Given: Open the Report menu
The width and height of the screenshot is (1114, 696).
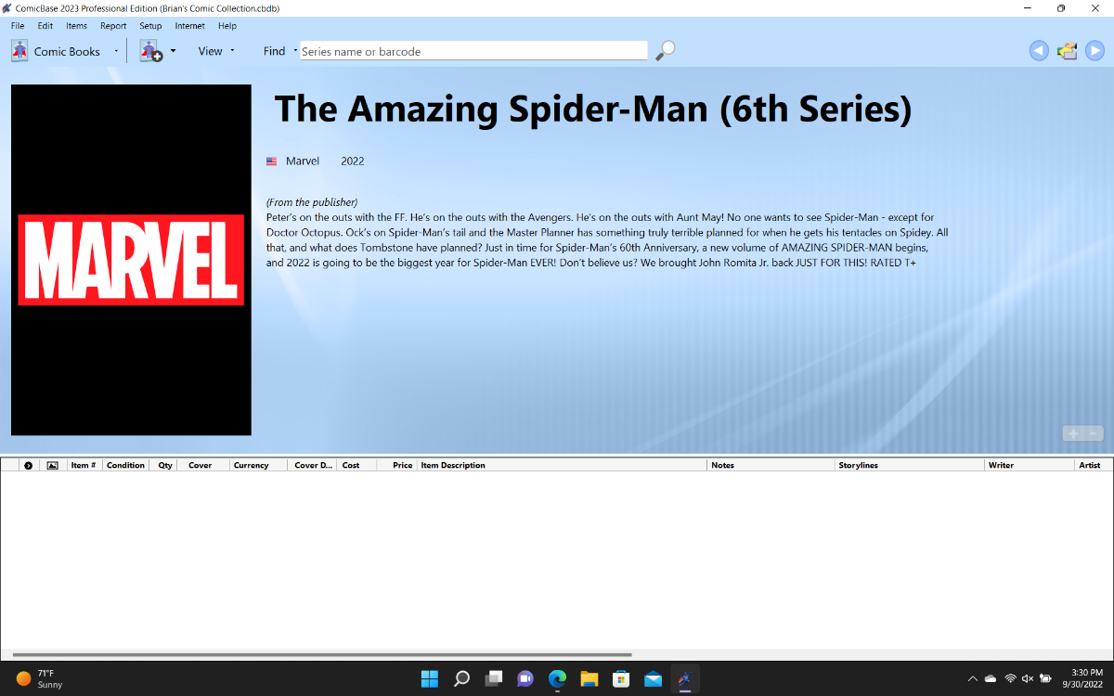Looking at the screenshot, I should [113, 26].
